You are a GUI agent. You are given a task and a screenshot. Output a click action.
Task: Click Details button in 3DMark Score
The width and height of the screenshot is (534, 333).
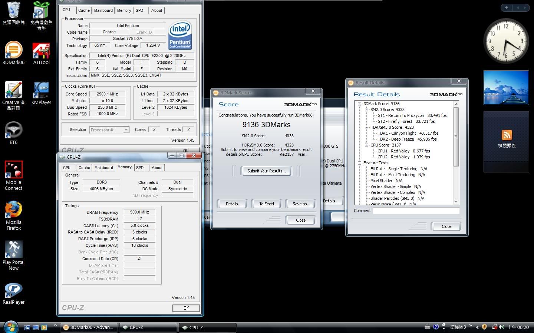(233, 204)
